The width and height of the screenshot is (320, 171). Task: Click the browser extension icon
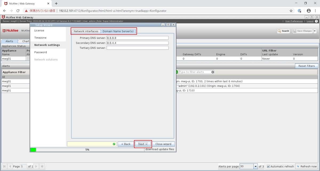(299, 11)
